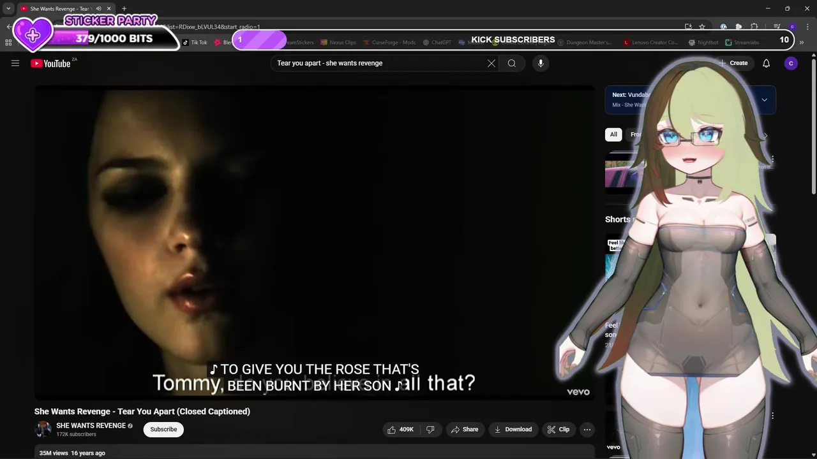Click the Create button
Image resolution: width=817 pixels, height=459 pixels.
(733, 63)
